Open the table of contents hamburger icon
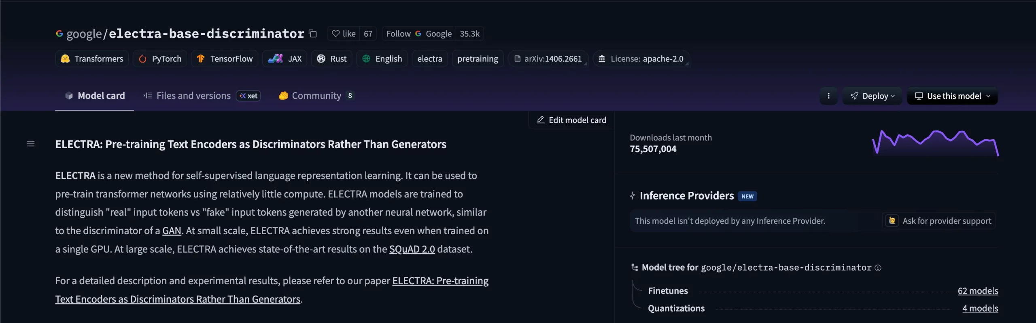Image resolution: width=1036 pixels, height=323 pixels. [31, 144]
